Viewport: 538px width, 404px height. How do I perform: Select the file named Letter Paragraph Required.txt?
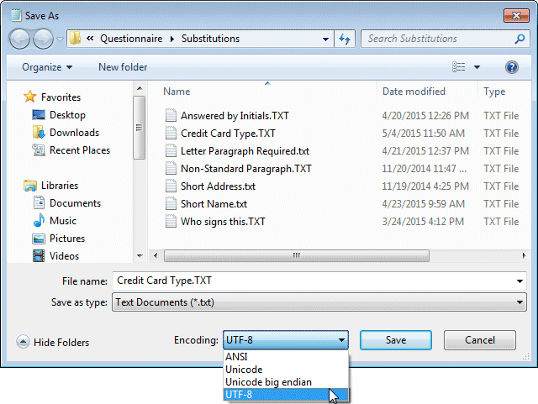coord(245,151)
